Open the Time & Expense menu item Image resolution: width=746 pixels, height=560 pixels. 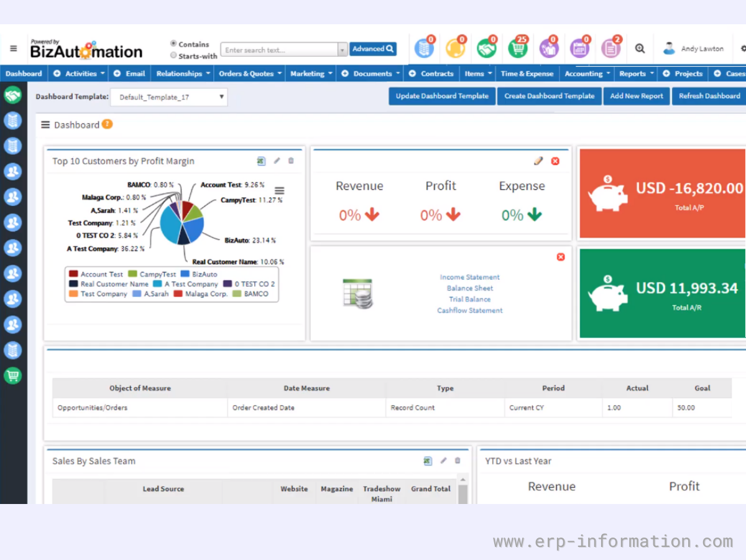click(527, 73)
